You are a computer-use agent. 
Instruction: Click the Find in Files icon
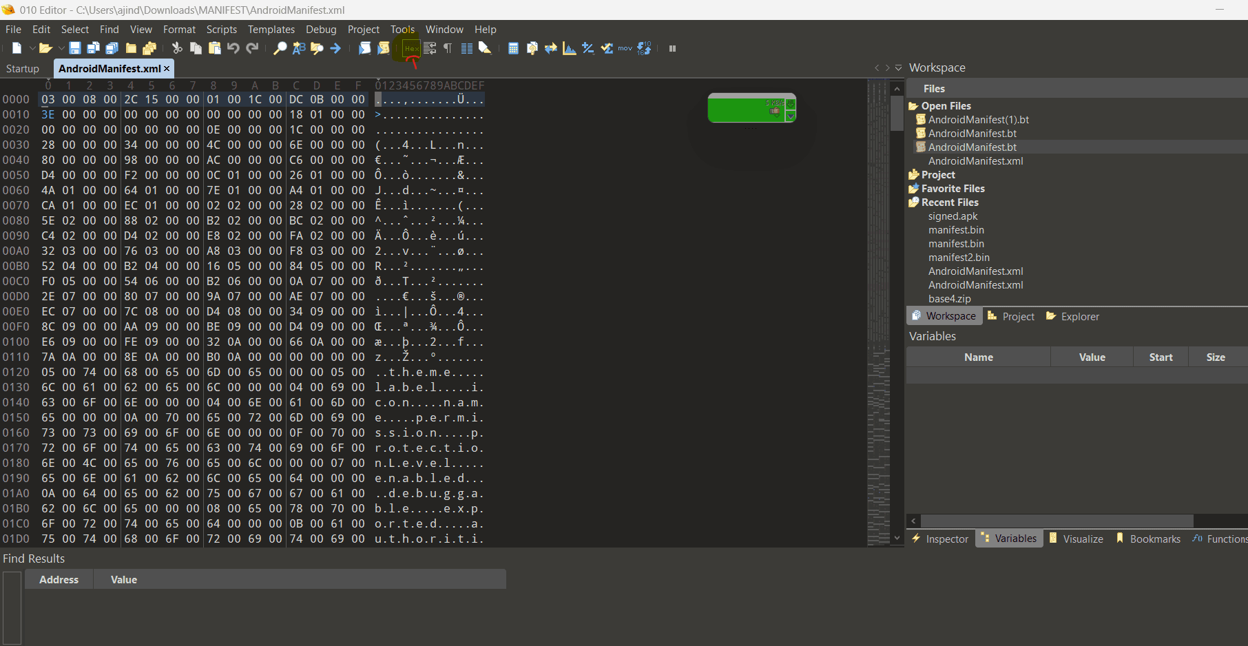[317, 48]
